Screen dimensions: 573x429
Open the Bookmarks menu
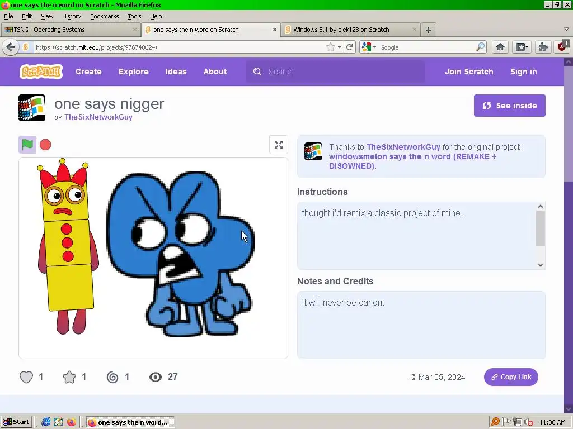(105, 16)
